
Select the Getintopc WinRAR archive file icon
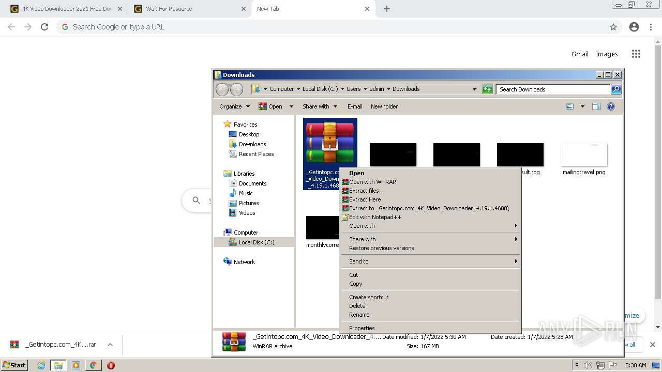coord(330,143)
